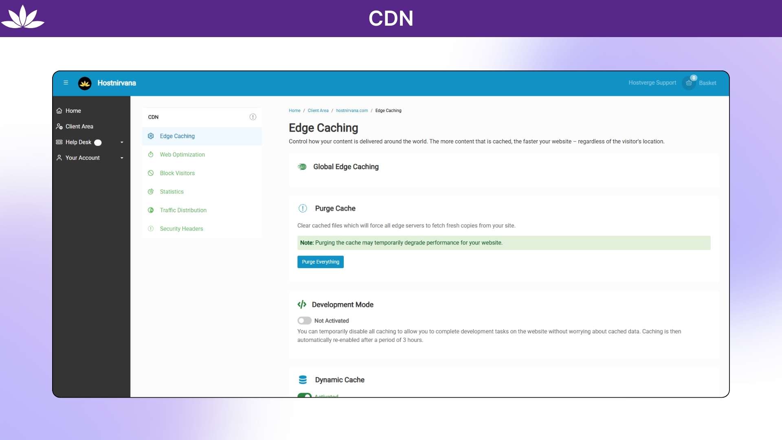Screen dimensions: 782x440
Task: Toggle the Dynamic Cache switch
Action: click(304, 395)
